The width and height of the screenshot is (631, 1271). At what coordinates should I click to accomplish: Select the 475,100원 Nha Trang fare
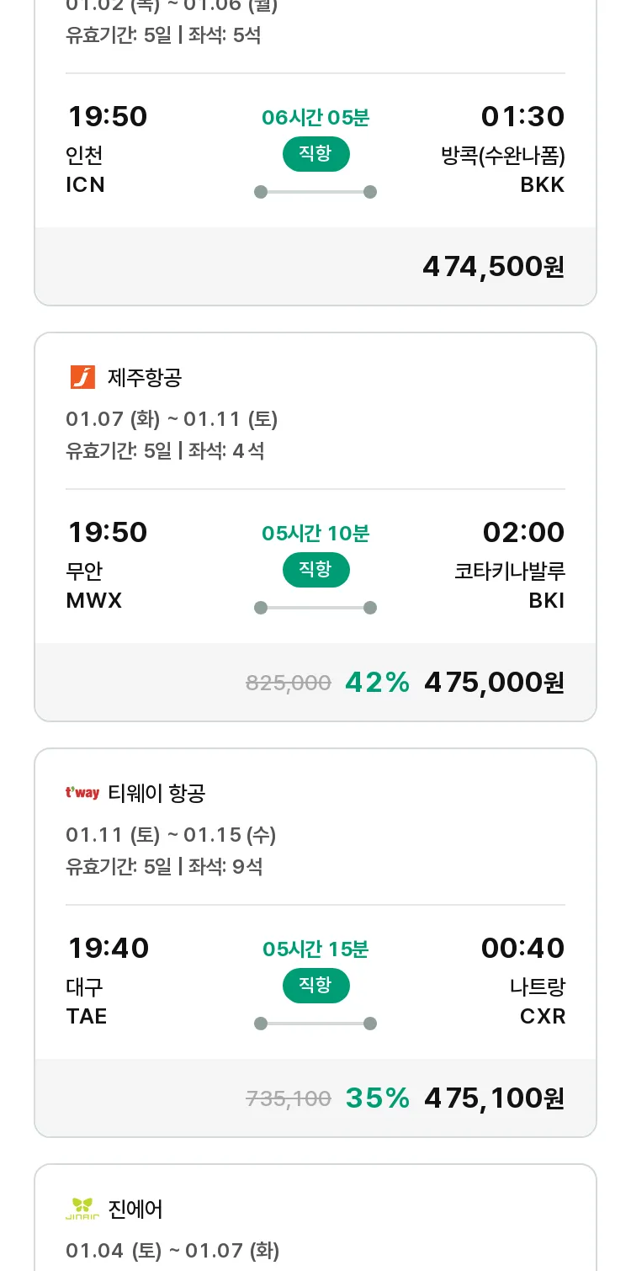494,1098
